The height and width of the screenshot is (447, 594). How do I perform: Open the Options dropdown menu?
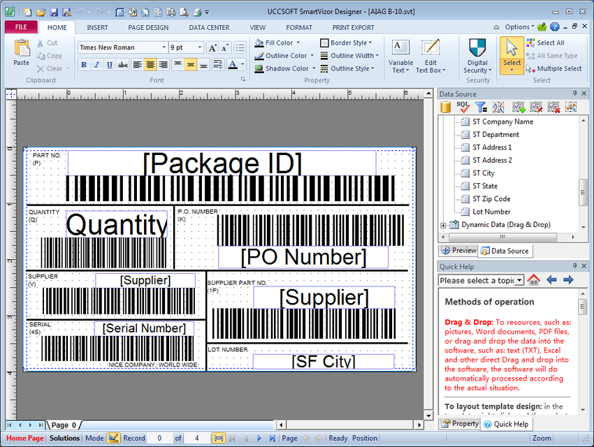click(519, 27)
